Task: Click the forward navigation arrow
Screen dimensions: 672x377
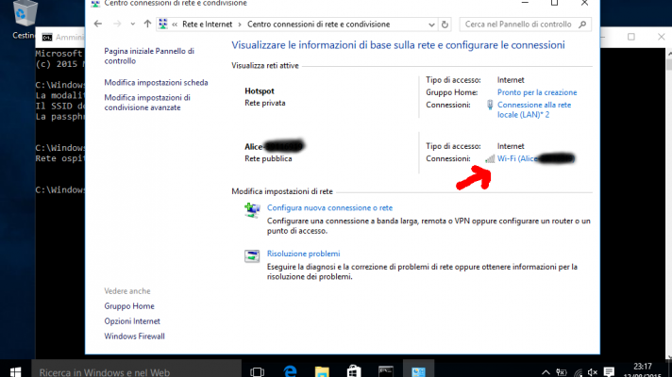Action: (x=117, y=24)
